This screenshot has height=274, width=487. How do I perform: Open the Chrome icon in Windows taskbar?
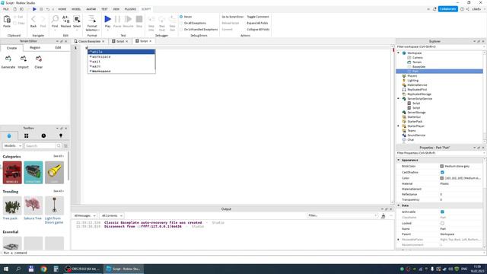click(43, 269)
